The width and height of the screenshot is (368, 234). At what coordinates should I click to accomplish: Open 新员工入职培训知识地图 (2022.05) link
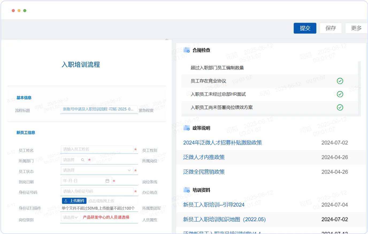(x=224, y=219)
